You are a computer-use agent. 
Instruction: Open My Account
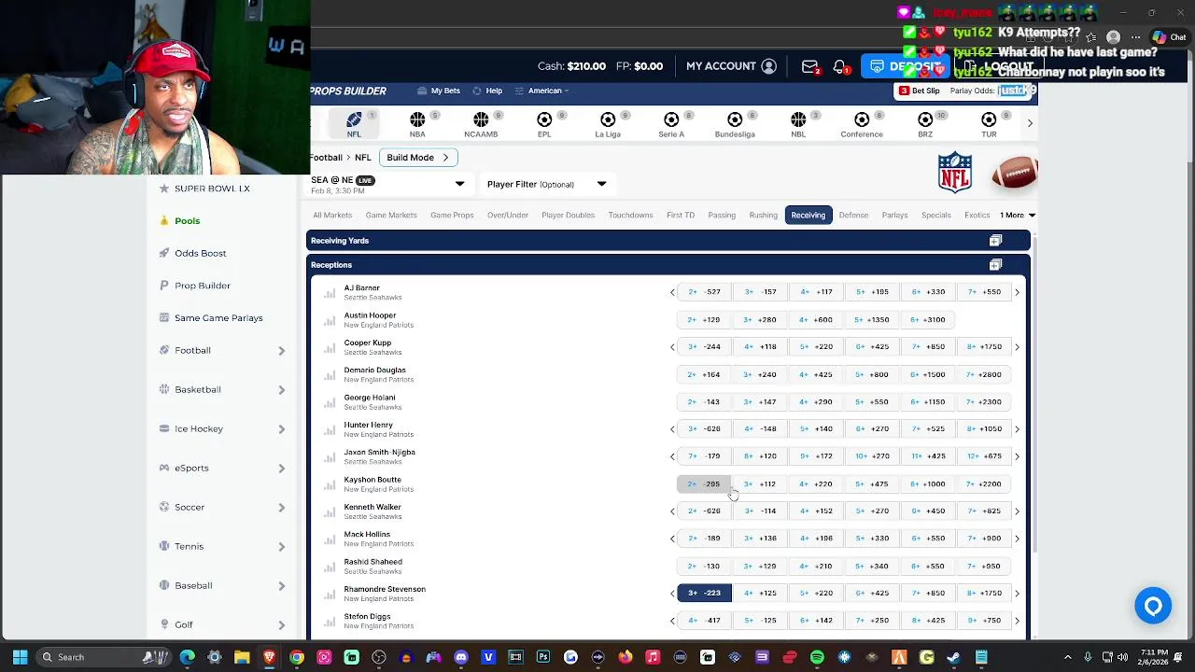731,66
